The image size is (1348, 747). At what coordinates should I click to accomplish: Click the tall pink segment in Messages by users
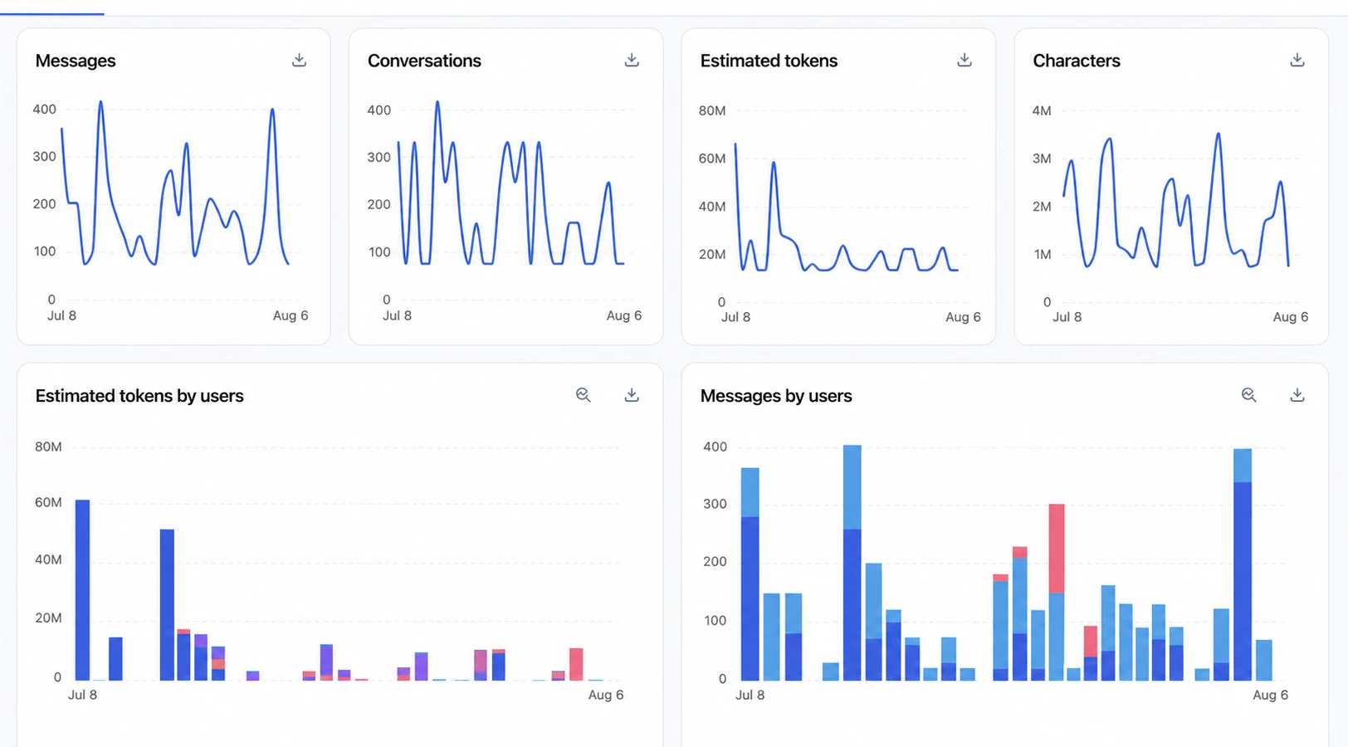1057,549
